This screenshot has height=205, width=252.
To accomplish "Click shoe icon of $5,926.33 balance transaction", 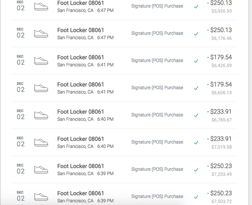I will (41, 7).
